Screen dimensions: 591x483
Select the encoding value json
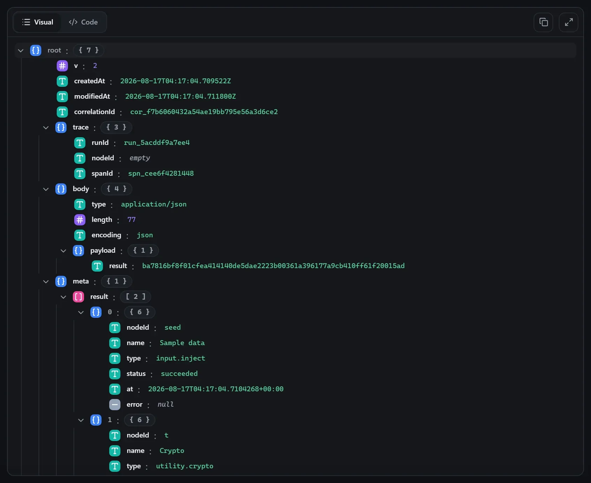coord(145,235)
